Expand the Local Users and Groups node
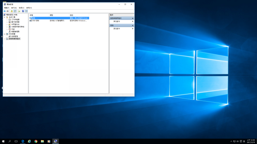257x144 pixels. [7, 27]
